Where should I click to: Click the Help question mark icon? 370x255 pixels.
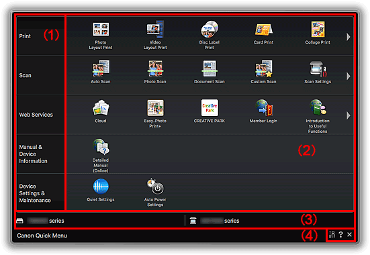tap(340, 234)
